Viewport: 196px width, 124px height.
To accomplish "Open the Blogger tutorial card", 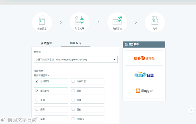I will 144,90.
